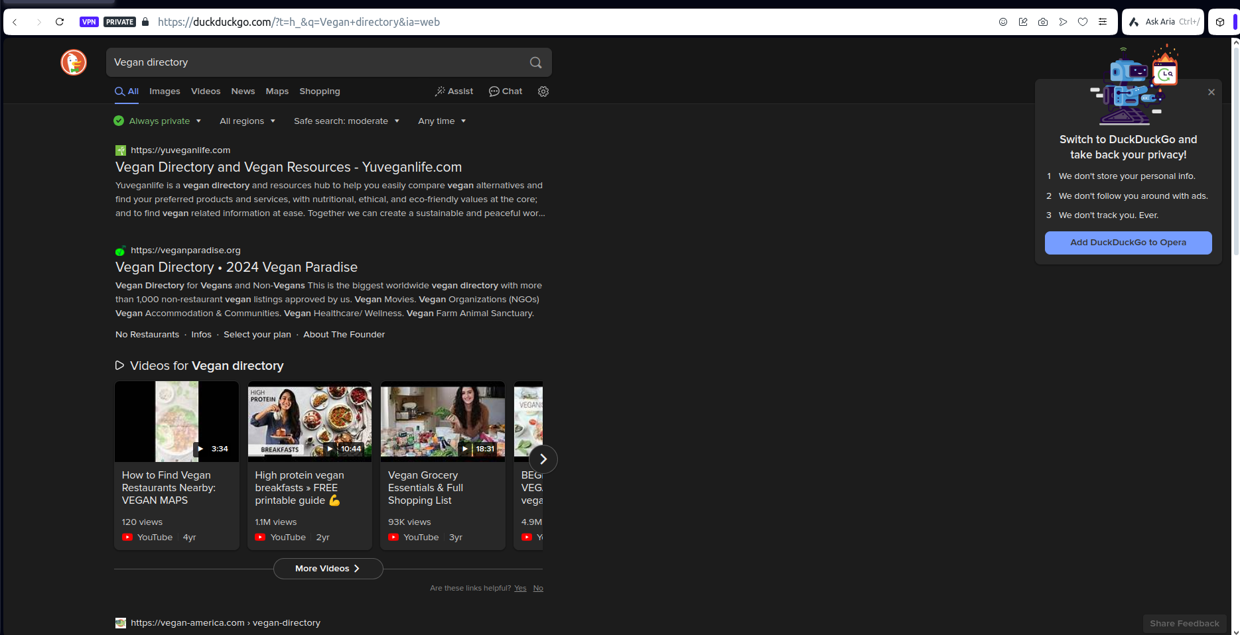The image size is (1240, 635).
Task: Click Share Feedback button
Action: point(1184,624)
